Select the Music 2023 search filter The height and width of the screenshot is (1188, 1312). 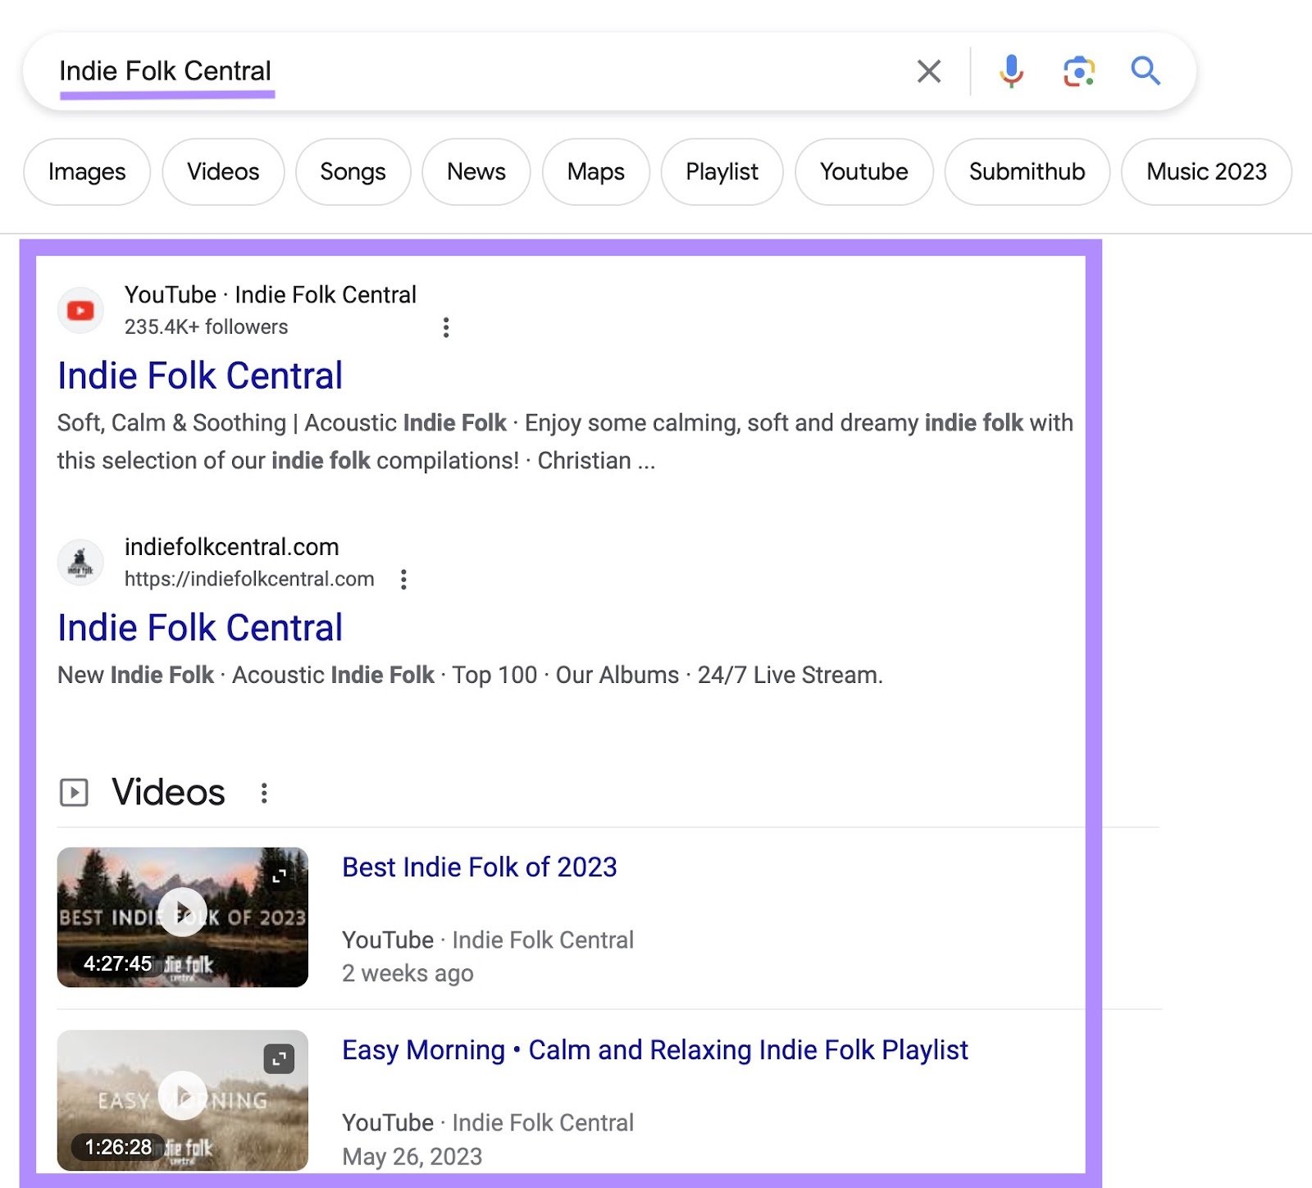pyautogui.click(x=1205, y=172)
